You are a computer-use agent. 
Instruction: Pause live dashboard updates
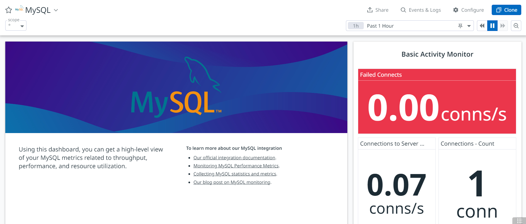492,26
